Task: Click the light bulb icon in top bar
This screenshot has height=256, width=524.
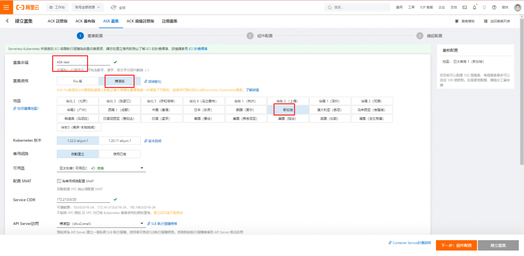Action: (x=484, y=7)
